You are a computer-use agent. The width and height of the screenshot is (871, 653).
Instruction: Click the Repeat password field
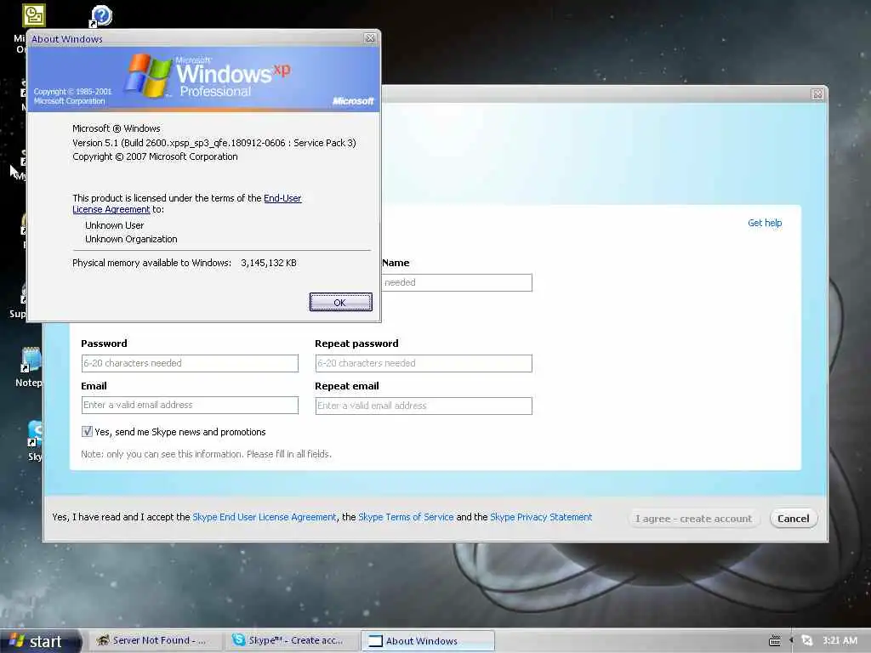click(424, 363)
